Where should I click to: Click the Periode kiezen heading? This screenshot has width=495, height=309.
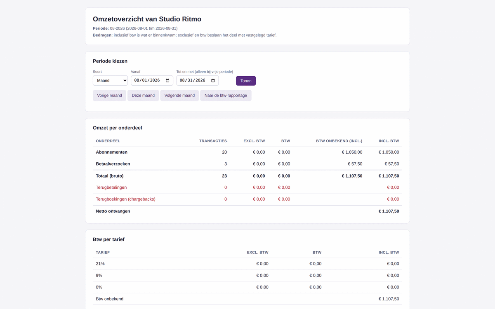tap(110, 61)
